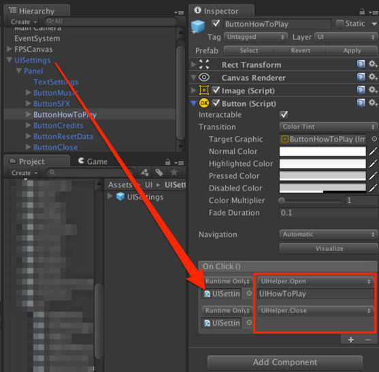Screen dimensions: 379x372
Task: Open Hierarchy Create menu
Action: tap(23, 22)
